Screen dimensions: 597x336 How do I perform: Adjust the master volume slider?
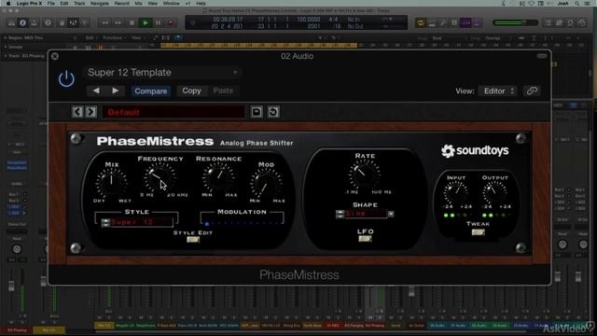point(515,22)
